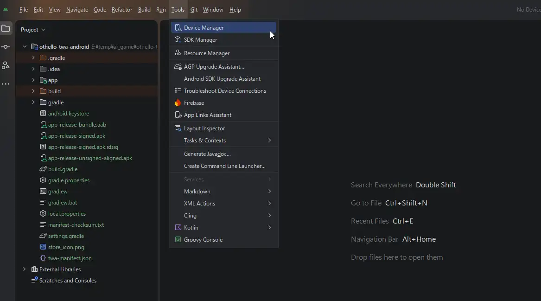Viewport: 541px width, 301px height.
Task: Click the Scratches and Consoles icon
Action: click(34, 280)
